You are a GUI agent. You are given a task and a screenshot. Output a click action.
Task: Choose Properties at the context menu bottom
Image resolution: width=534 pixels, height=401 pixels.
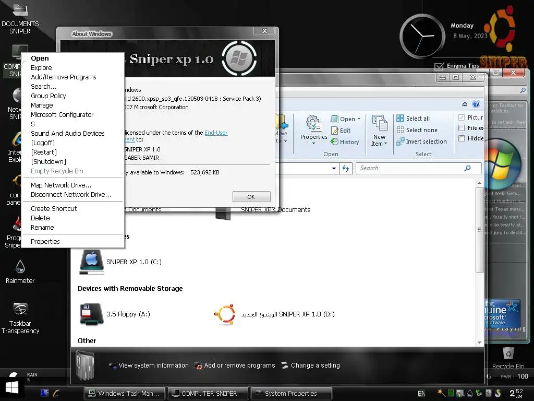coord(45,241)
